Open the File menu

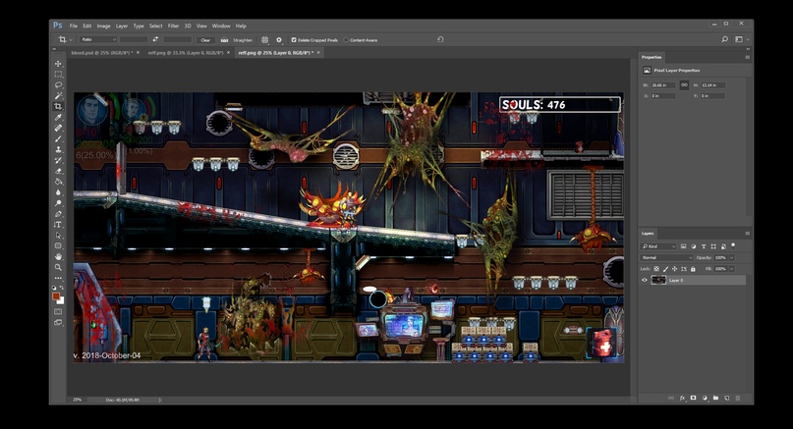[74, 26]
